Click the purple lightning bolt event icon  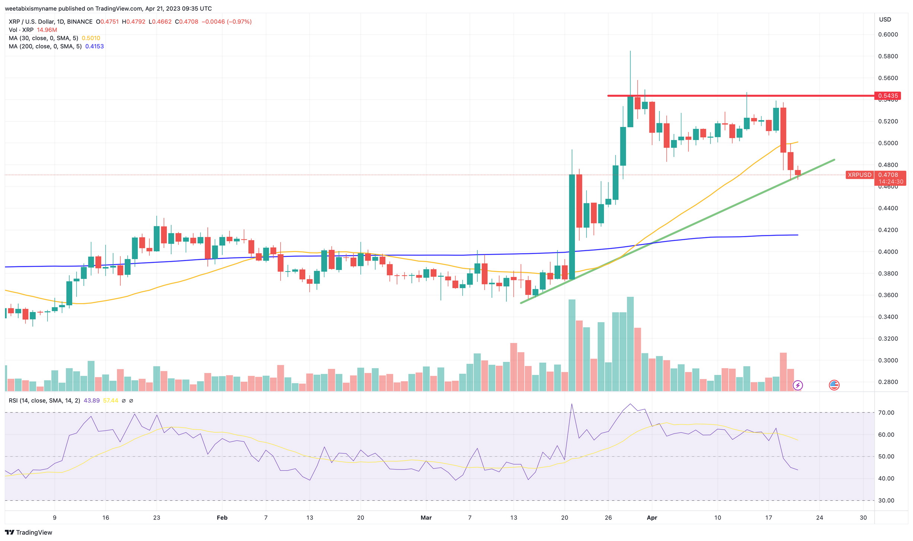797,385
